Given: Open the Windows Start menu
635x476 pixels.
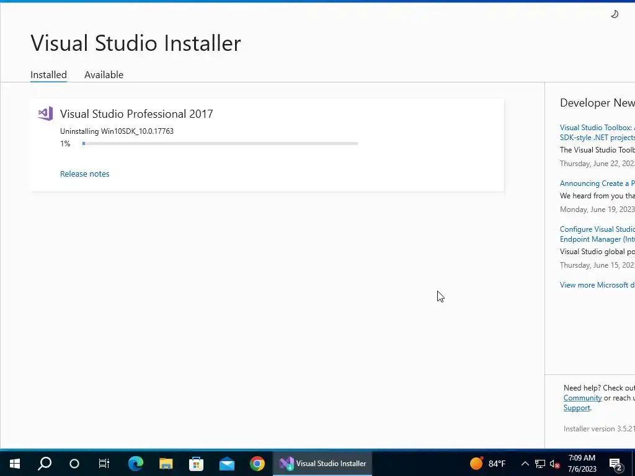Looking at the screenshot, I should click(x=15, y=464).
